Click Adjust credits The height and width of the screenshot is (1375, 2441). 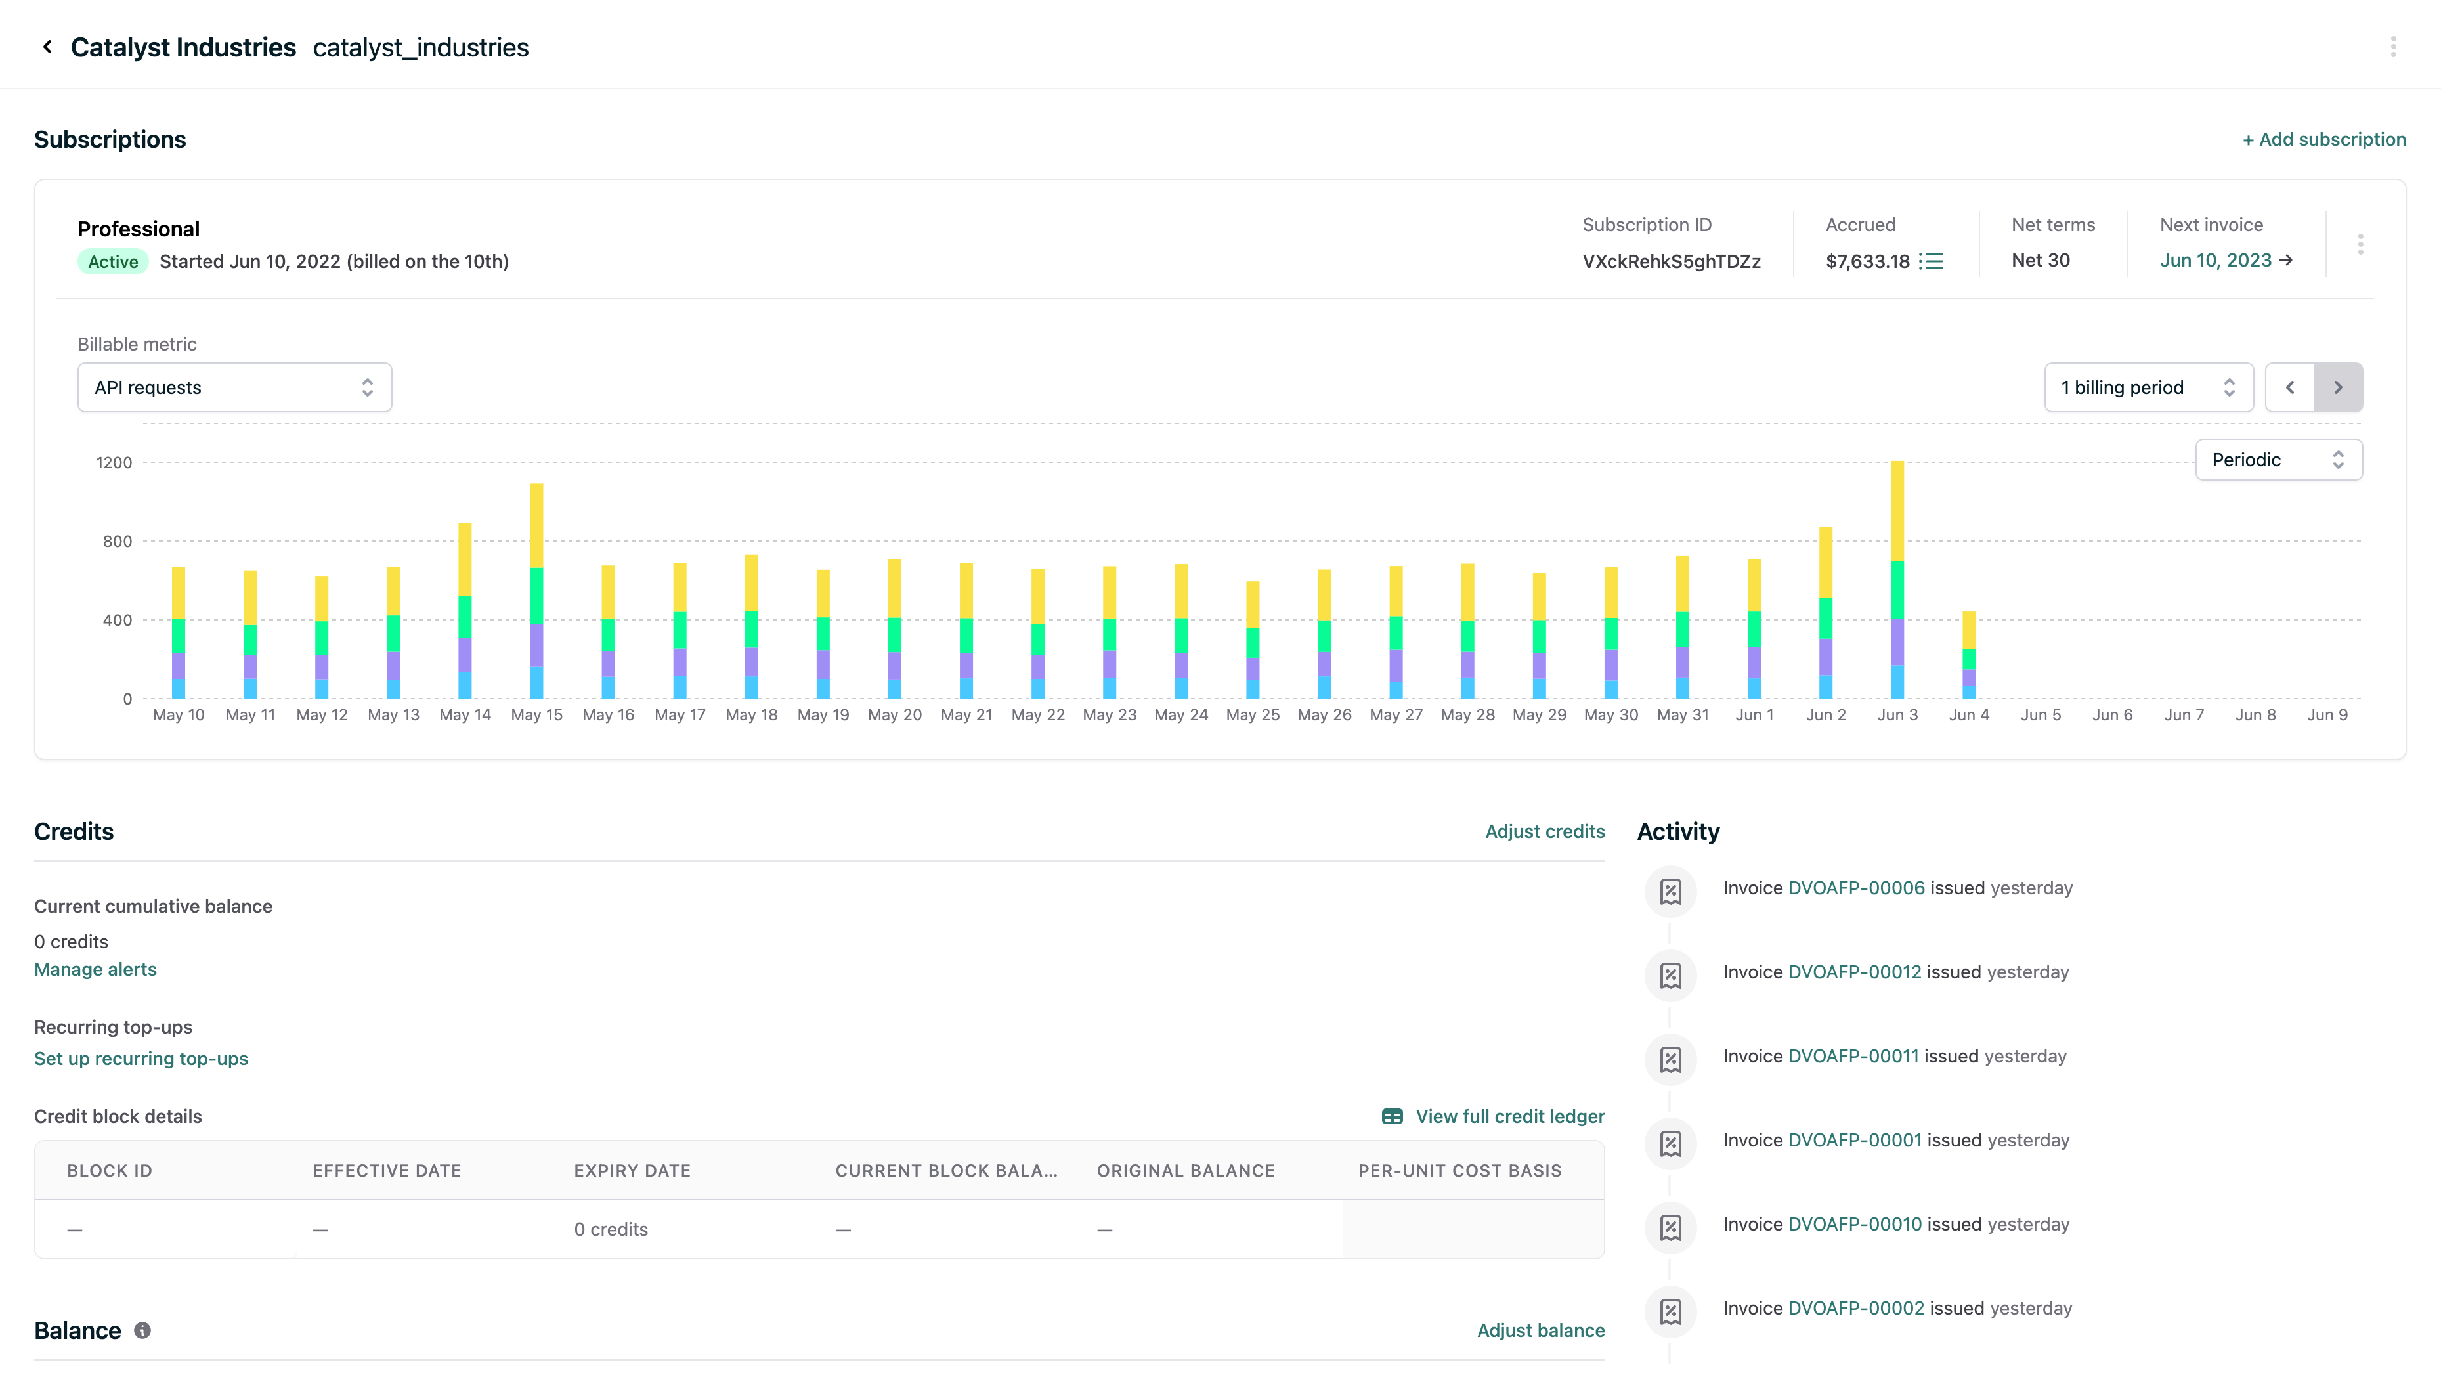[1544, 831]
